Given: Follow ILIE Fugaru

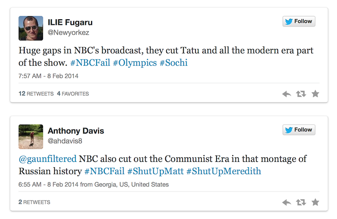Looking at the screenshot, I should pyautogui.click(x=299, y=21).
